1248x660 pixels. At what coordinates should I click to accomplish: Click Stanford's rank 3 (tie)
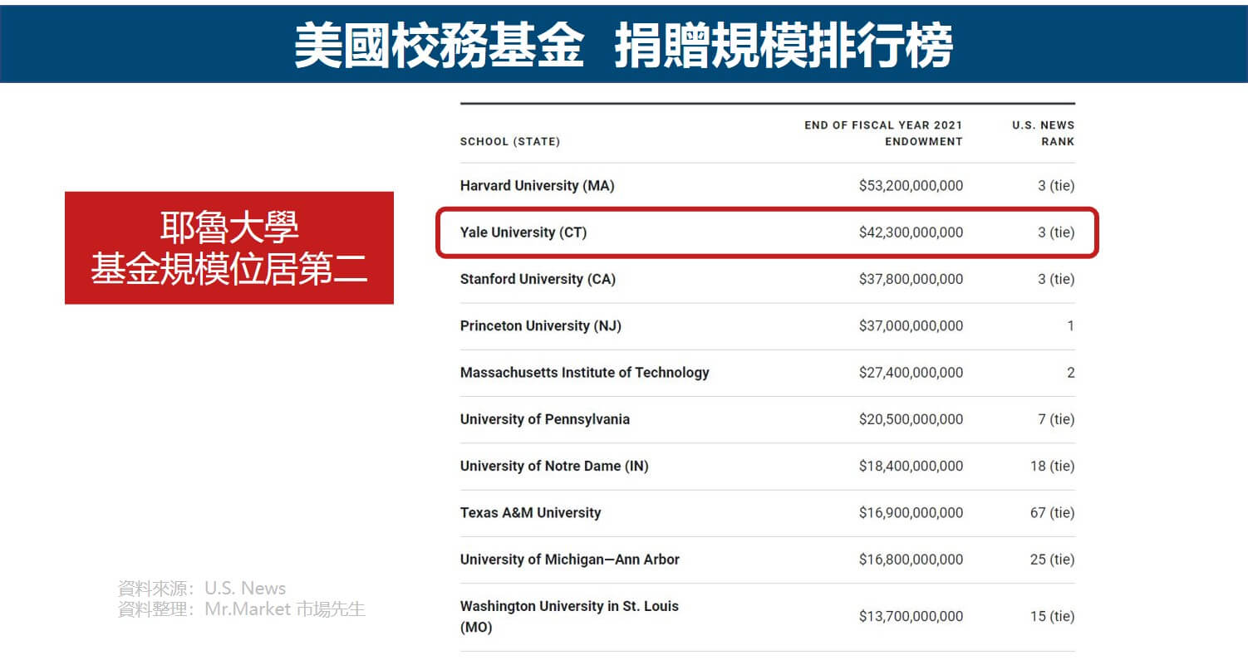click(x=1056, y=279)
